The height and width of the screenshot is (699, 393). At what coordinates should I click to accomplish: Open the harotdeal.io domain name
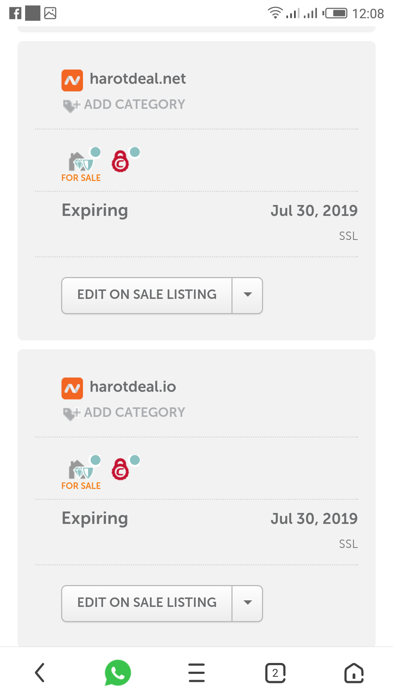133,387
